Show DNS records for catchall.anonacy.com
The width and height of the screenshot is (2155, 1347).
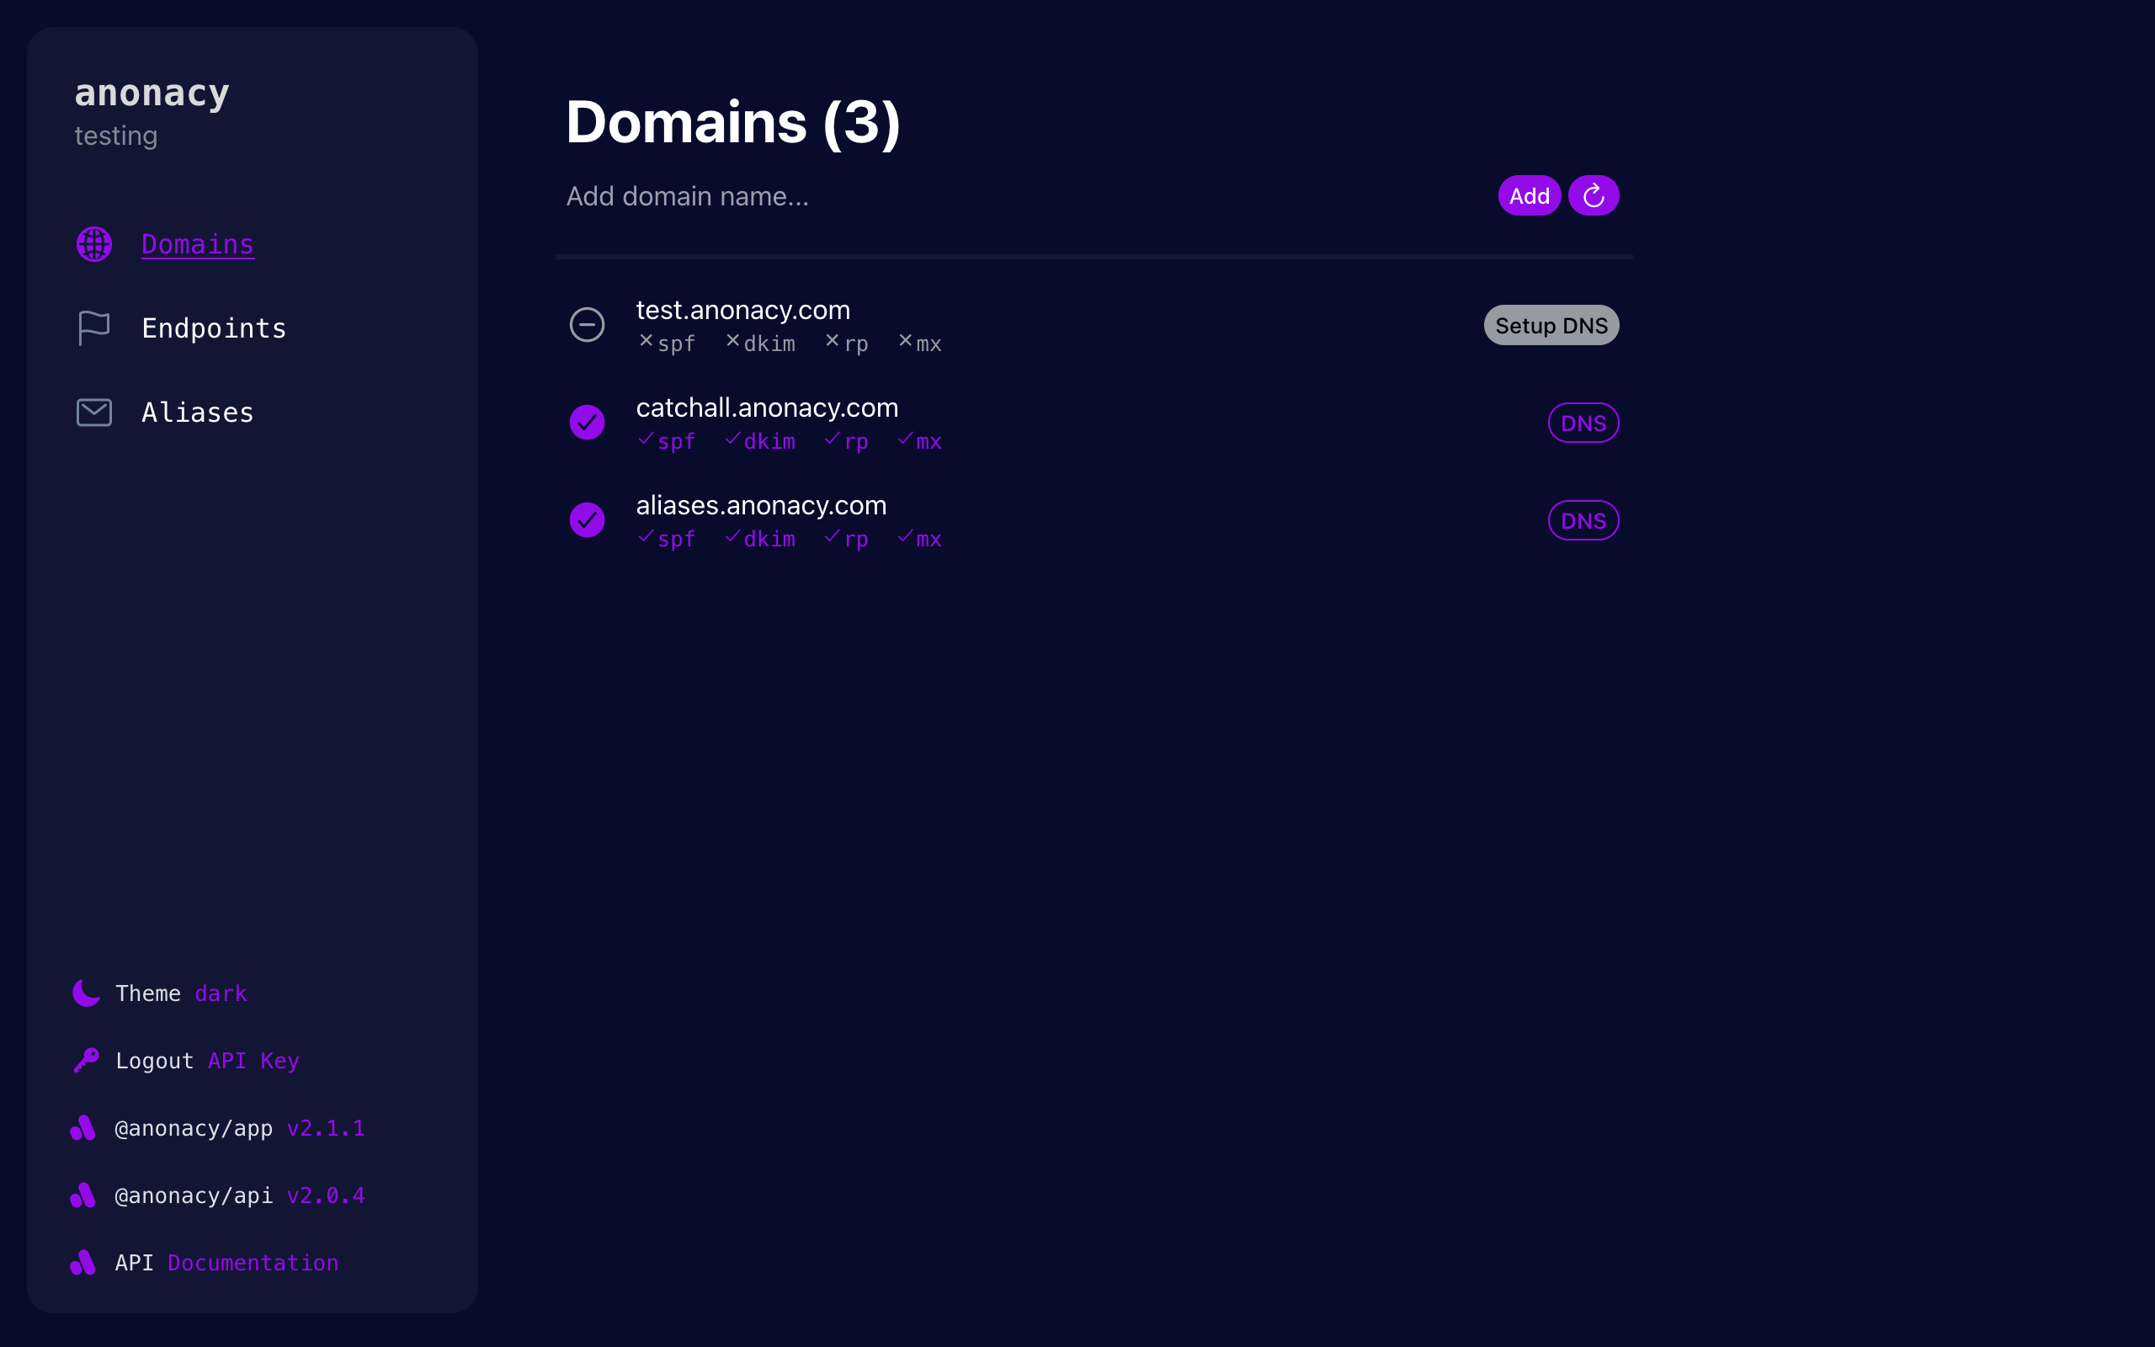tap(1583, 423)
